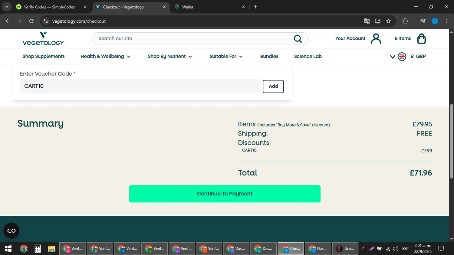Image resolution: width=454 pixels, height=255 pixels.
Task: Open Calculator from taskbar
Action: coord(38,249)
